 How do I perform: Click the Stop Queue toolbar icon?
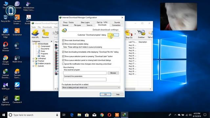(129, 34)
